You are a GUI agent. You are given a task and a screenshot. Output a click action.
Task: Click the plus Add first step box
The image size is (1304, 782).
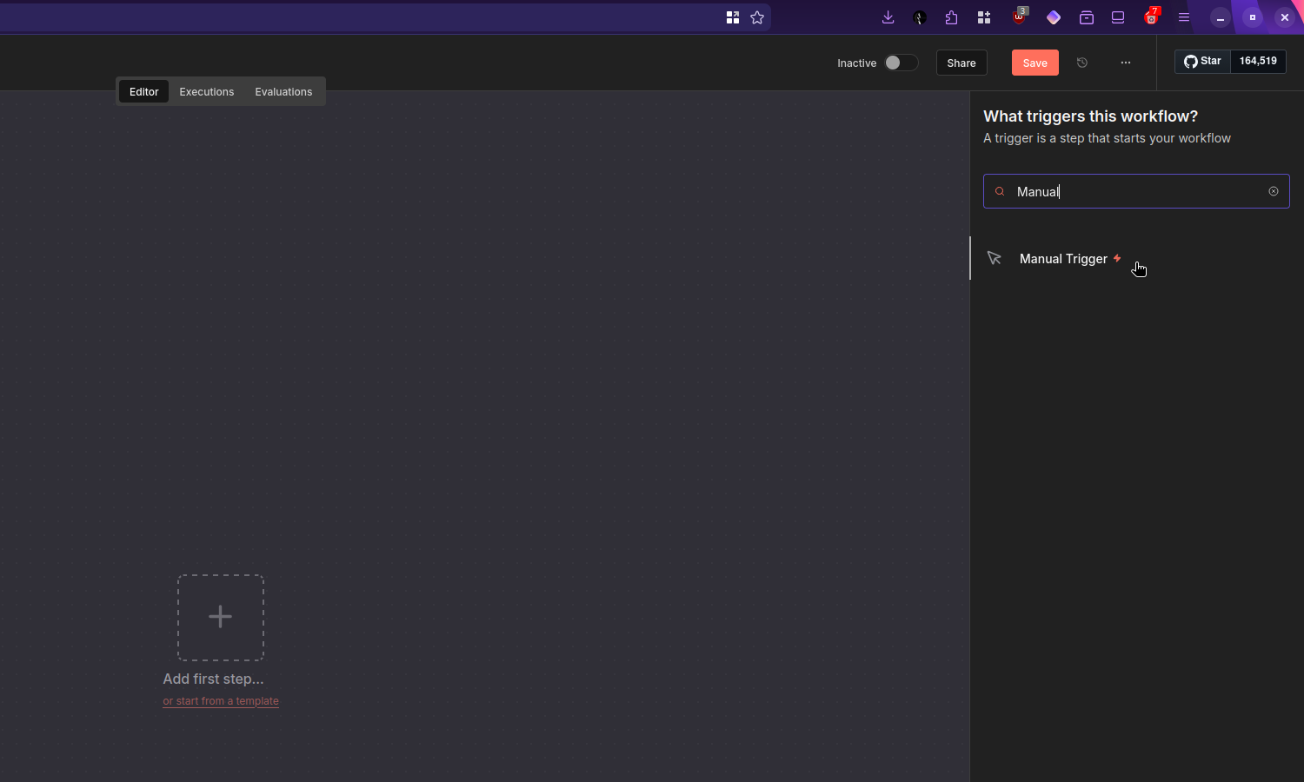click(221, 617)
